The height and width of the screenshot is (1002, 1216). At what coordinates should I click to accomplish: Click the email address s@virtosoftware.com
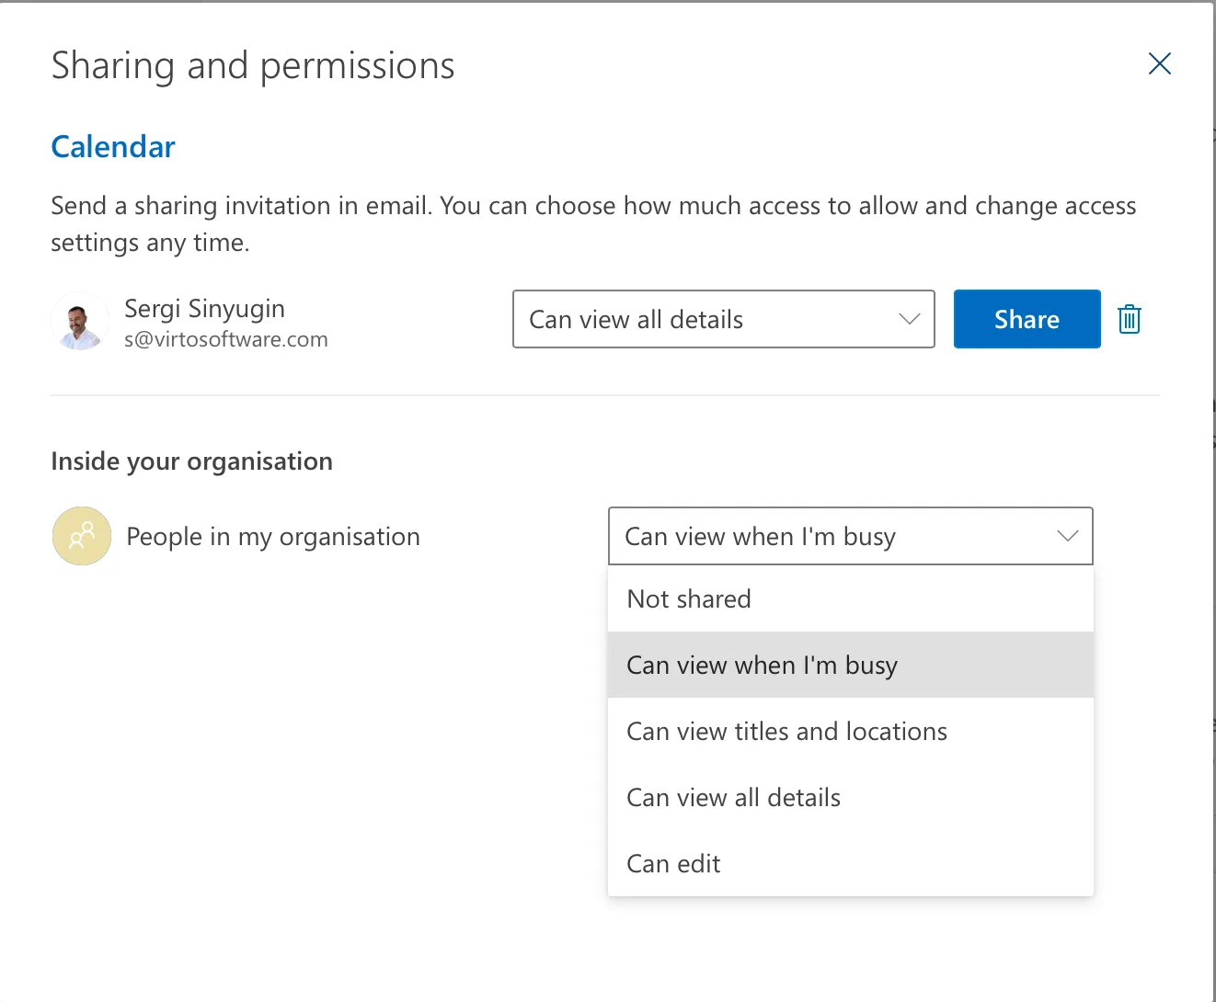226,339
